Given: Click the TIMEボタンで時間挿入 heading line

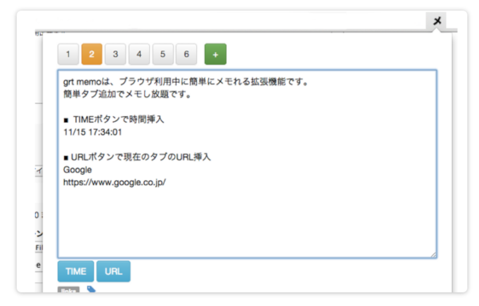Looking at the screenshot, I should (x=114, y=119).
